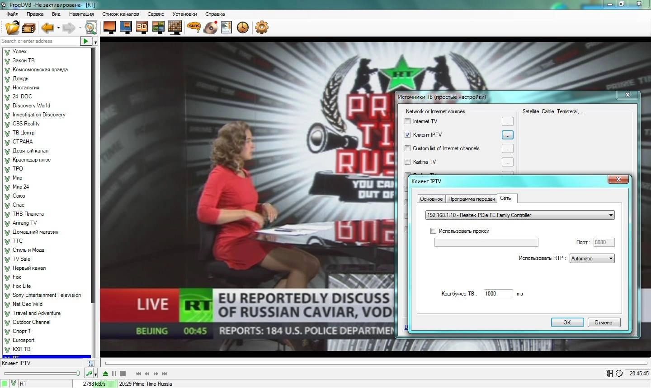Skip to previous with the first skip button
This screenshot has width=651, height=388.
click(138, 374)
